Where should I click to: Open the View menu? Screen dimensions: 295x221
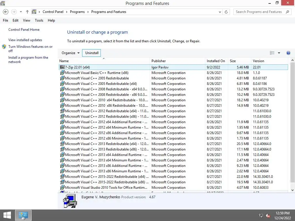pos(27,20)
